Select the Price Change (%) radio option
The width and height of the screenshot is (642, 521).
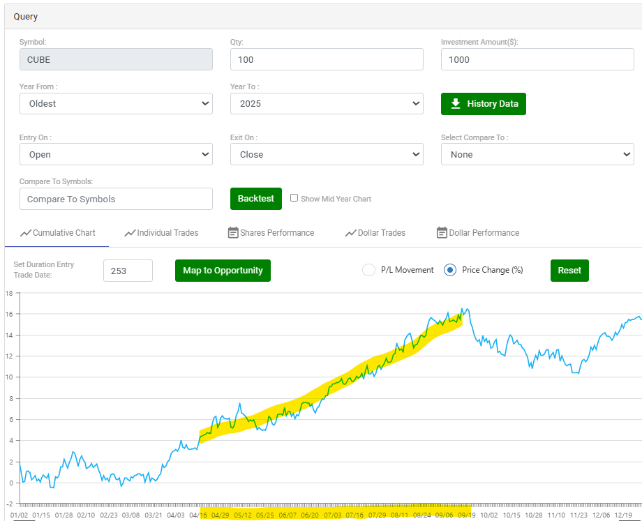[450, 270]
